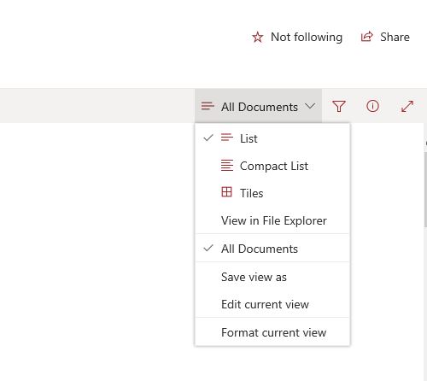Screen dimensions: 427x381
Task: Click the chevron next to All Documents
Action: [x=310, y=106]
